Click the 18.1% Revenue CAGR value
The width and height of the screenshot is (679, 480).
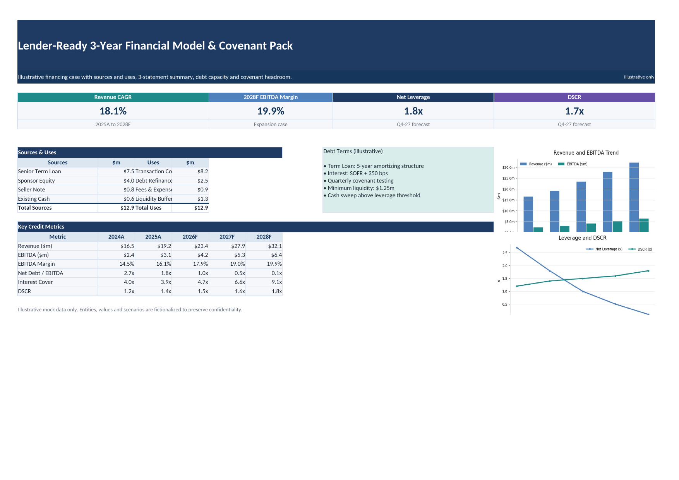pos(113,111)
